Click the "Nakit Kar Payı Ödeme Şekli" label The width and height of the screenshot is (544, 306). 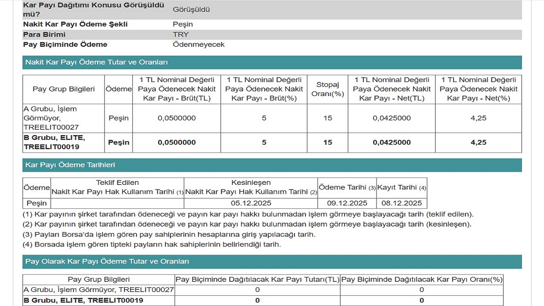coord(75,24)
